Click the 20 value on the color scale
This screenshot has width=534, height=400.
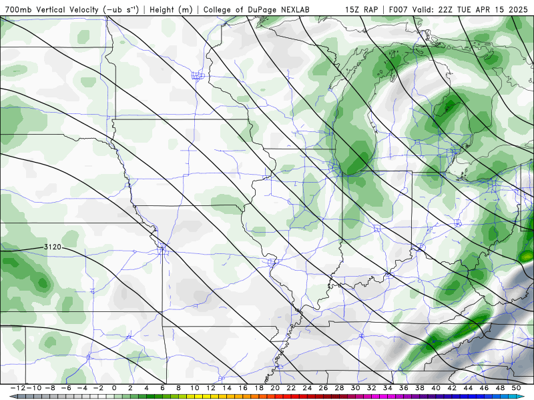tap(275, 388)
